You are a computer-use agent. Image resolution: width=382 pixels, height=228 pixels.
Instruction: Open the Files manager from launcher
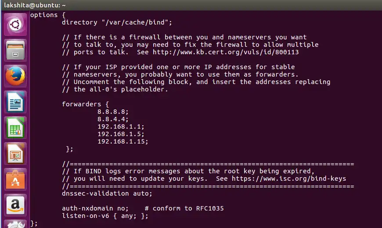click(x=15, y=50)
